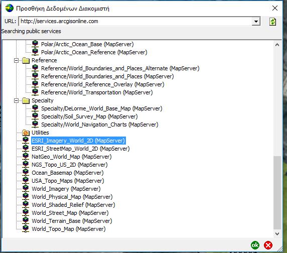
Task: Select World_Street_Map (MapServer)
Action: 70,213
